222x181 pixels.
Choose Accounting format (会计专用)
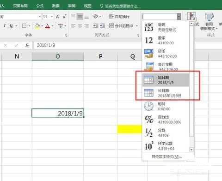coord(166,66)
